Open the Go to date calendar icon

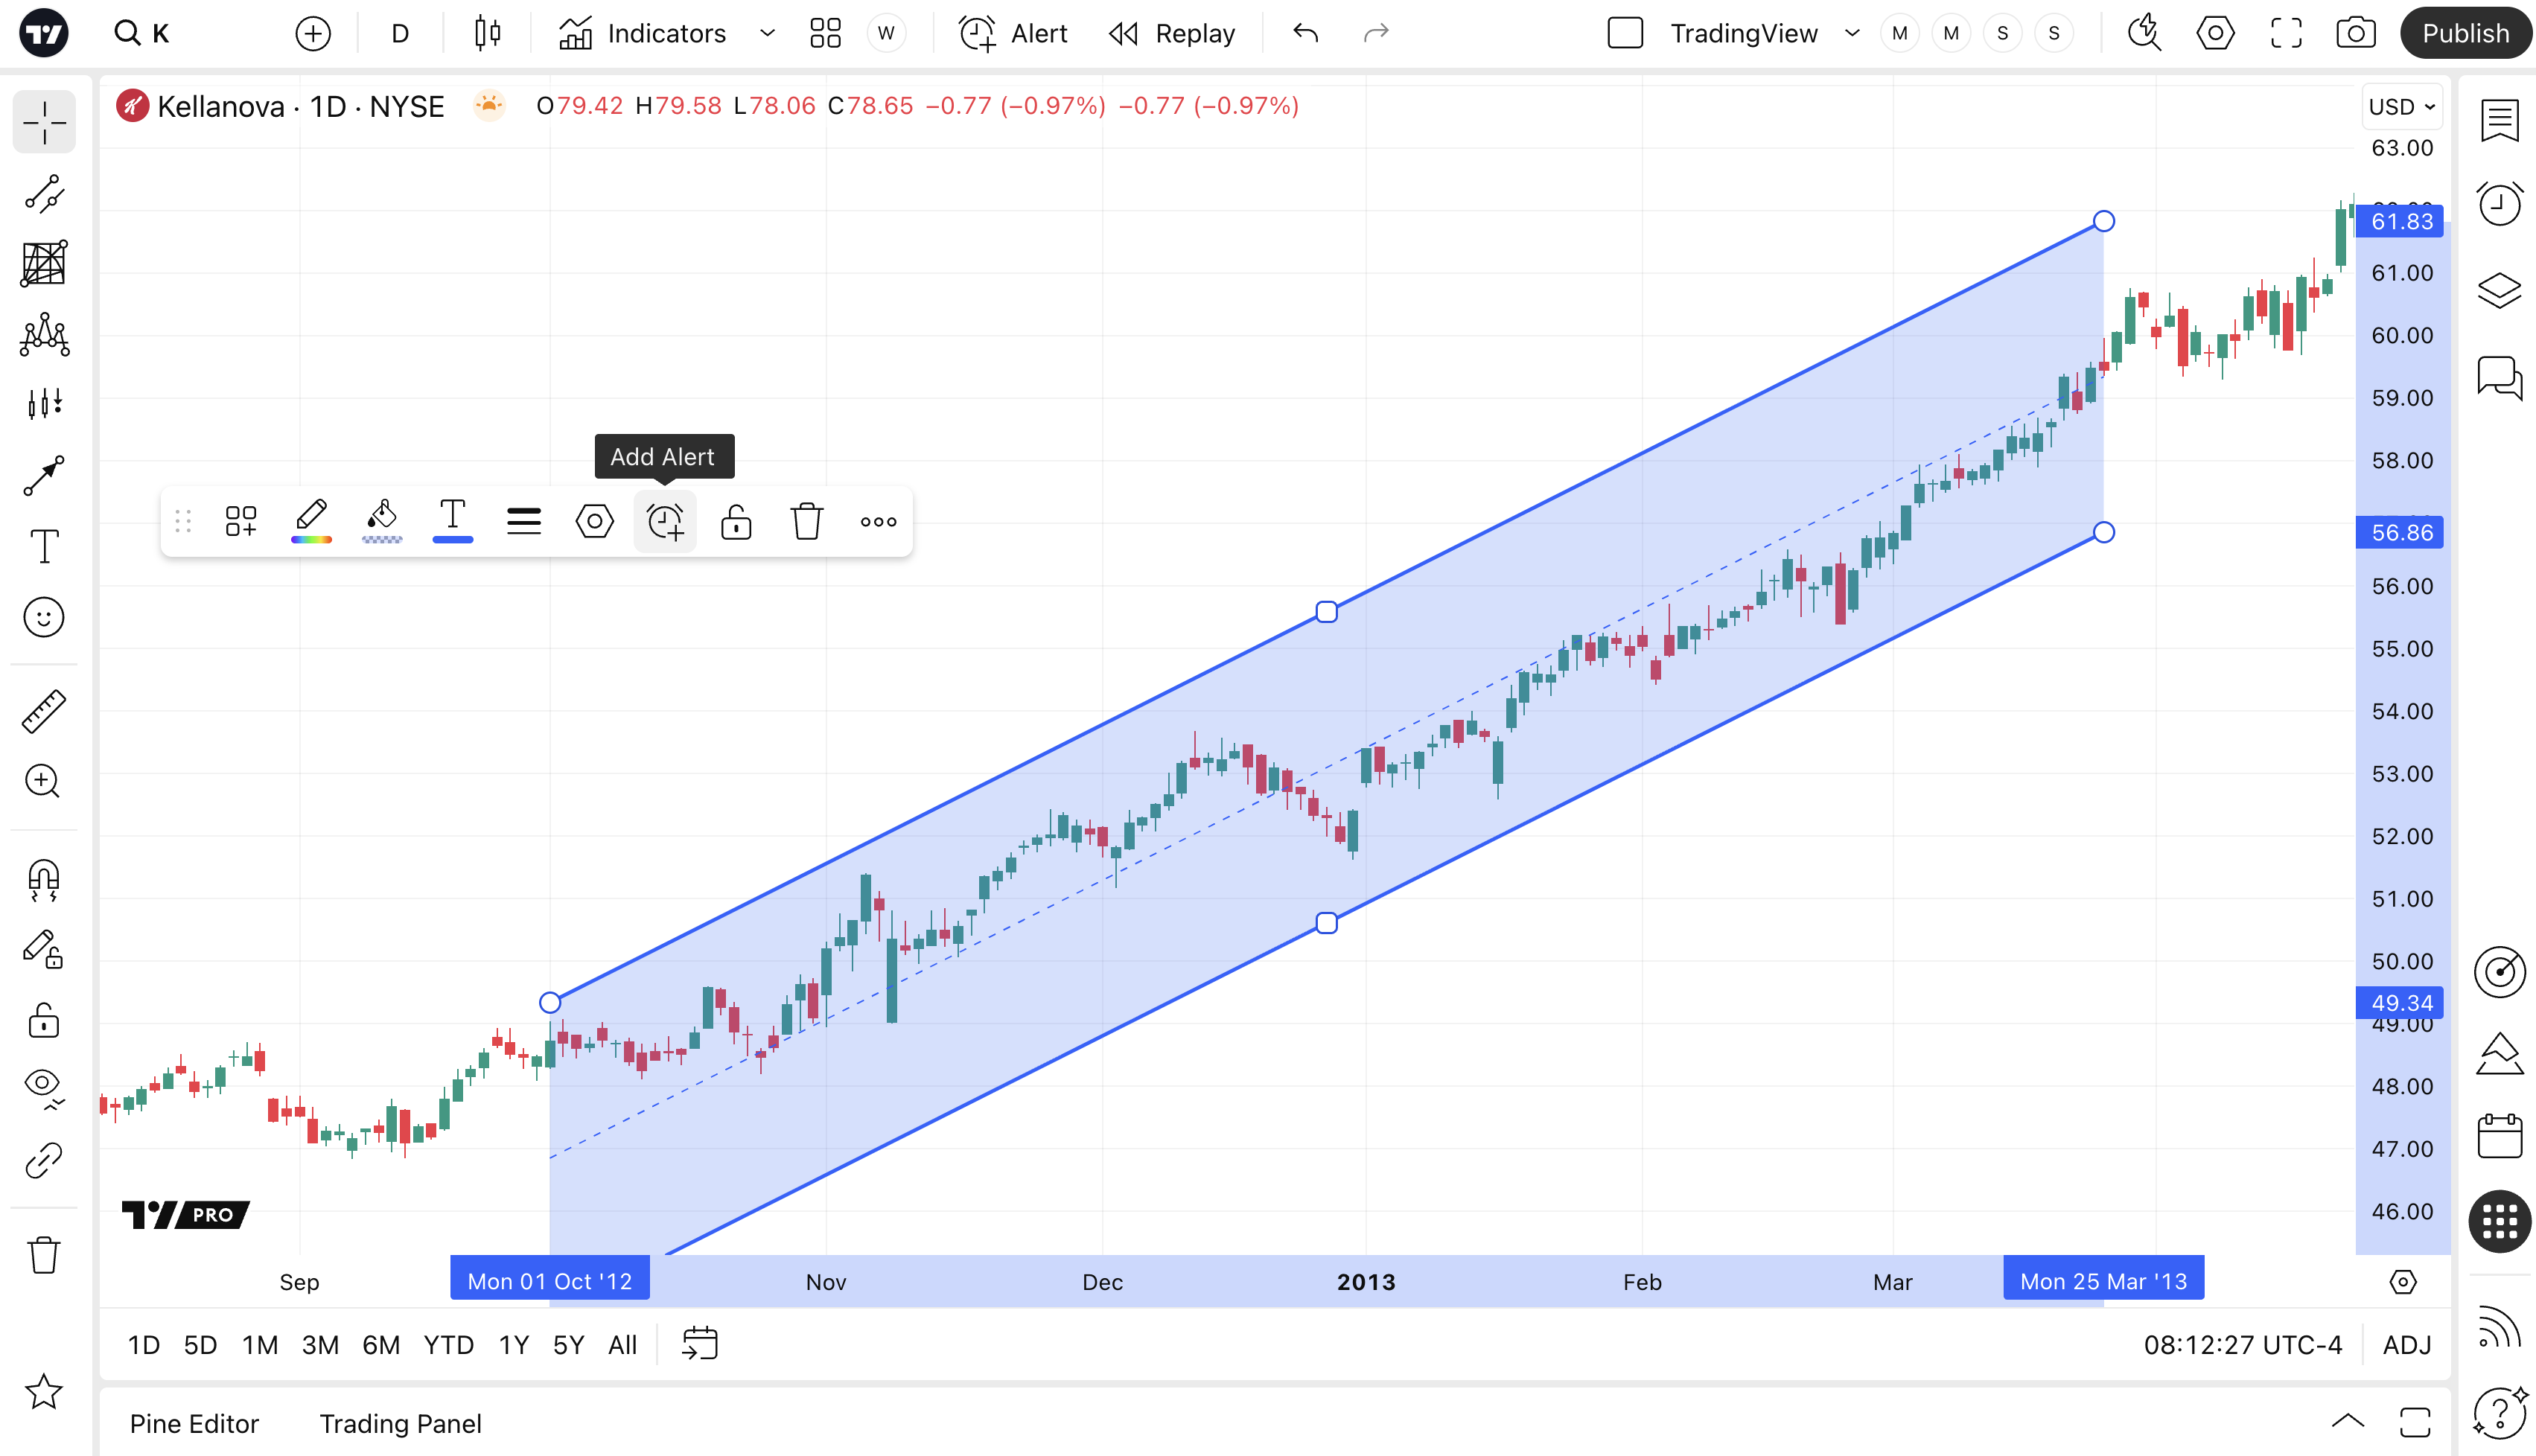pos(699,1344)
